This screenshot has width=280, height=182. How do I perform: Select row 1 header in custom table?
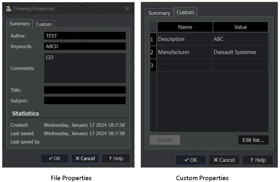152,39
